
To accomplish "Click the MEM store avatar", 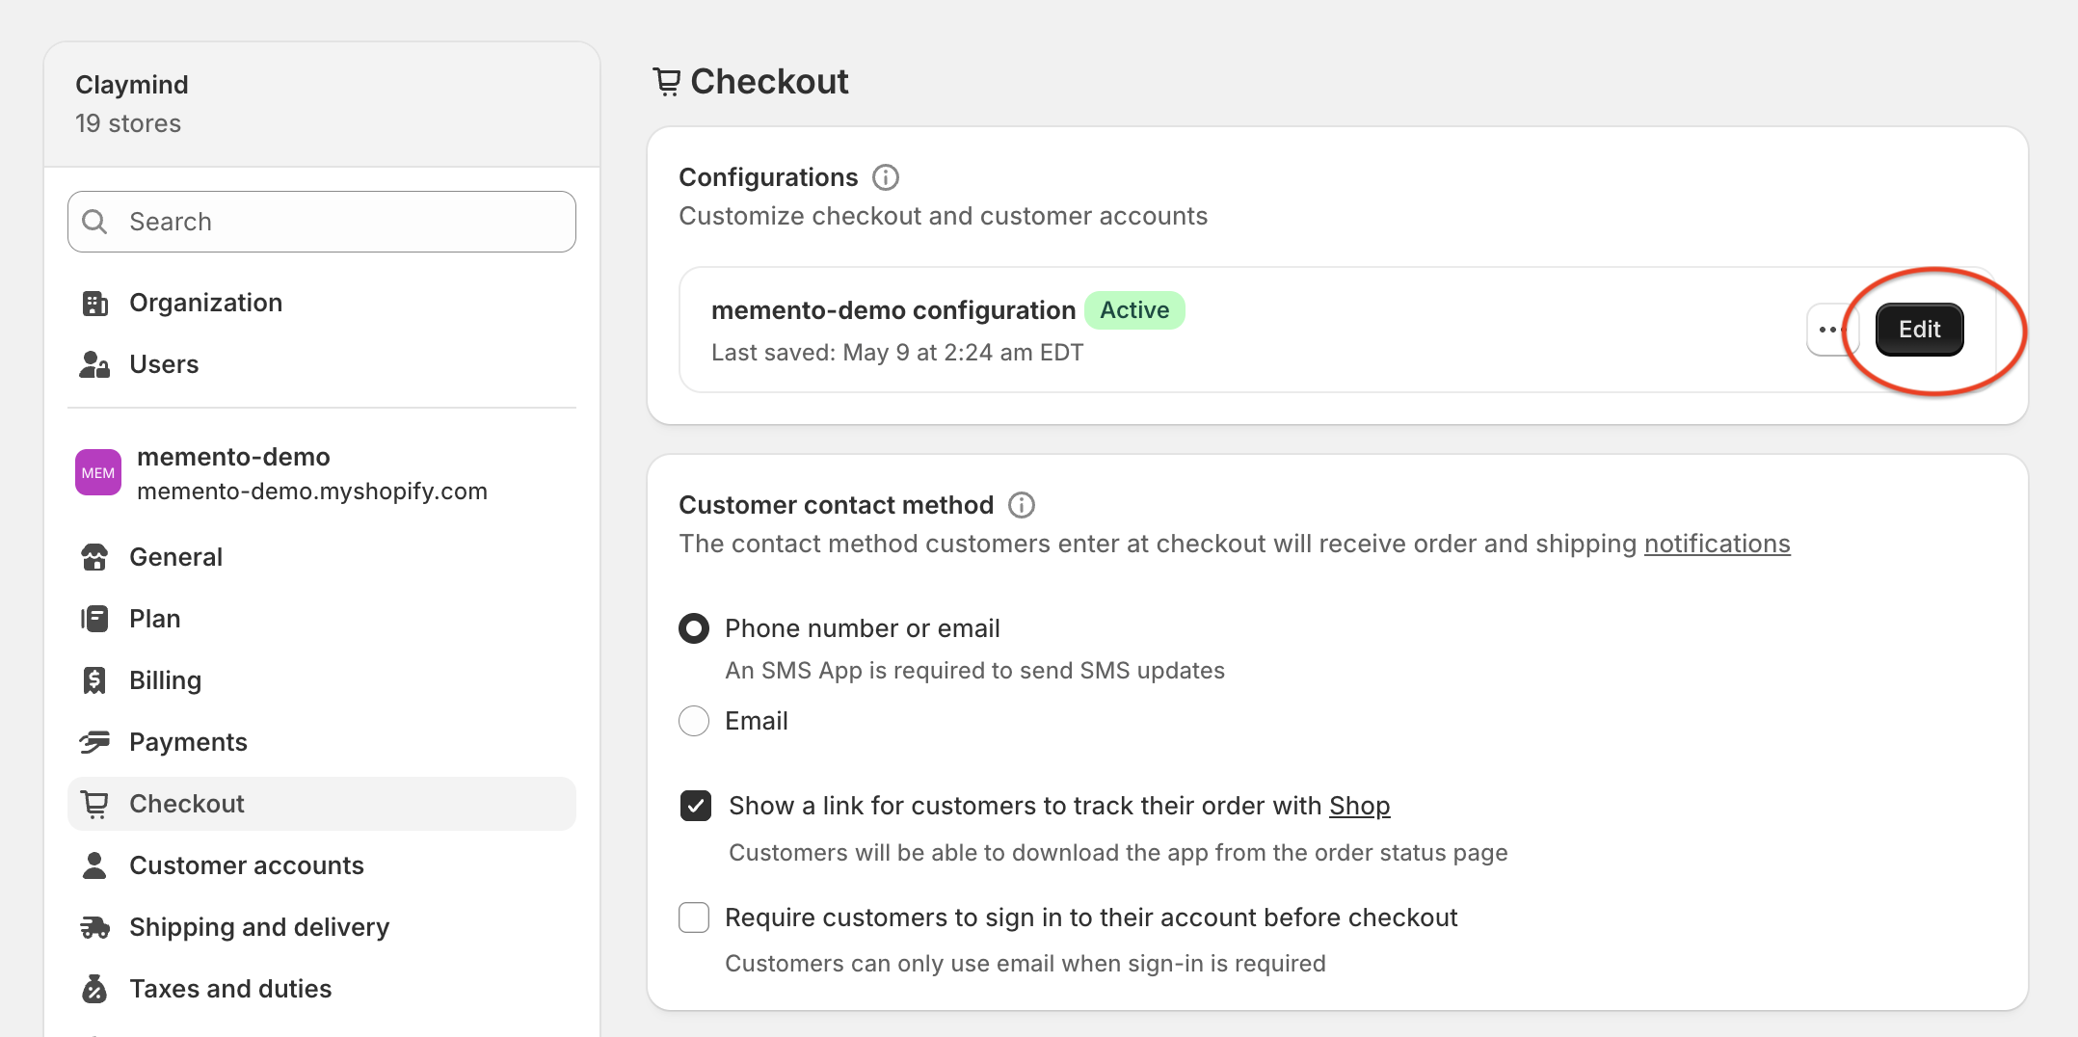I will 98,473.
